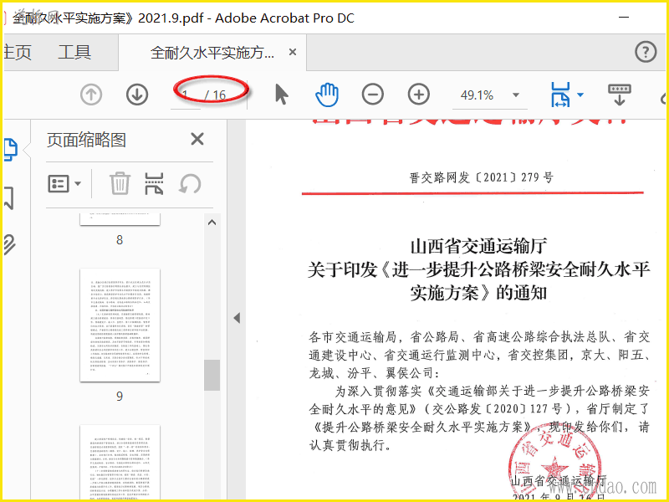
Task: Open the page thumbnails sidebar icon
Action: [x=10, y=150]
